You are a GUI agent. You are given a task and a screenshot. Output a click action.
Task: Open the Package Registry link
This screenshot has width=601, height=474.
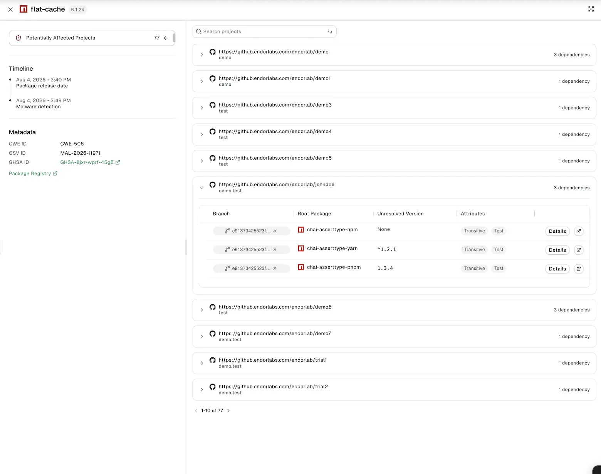[33, 174]
